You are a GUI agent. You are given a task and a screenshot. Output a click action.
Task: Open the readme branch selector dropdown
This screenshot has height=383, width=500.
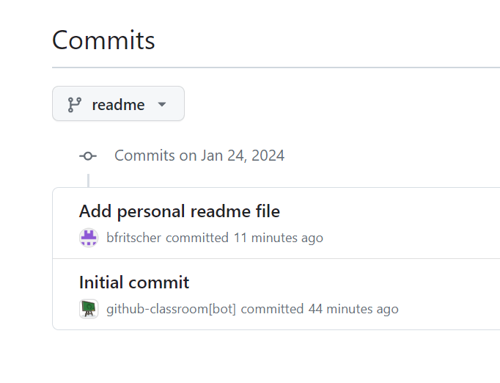click(118, 104)
